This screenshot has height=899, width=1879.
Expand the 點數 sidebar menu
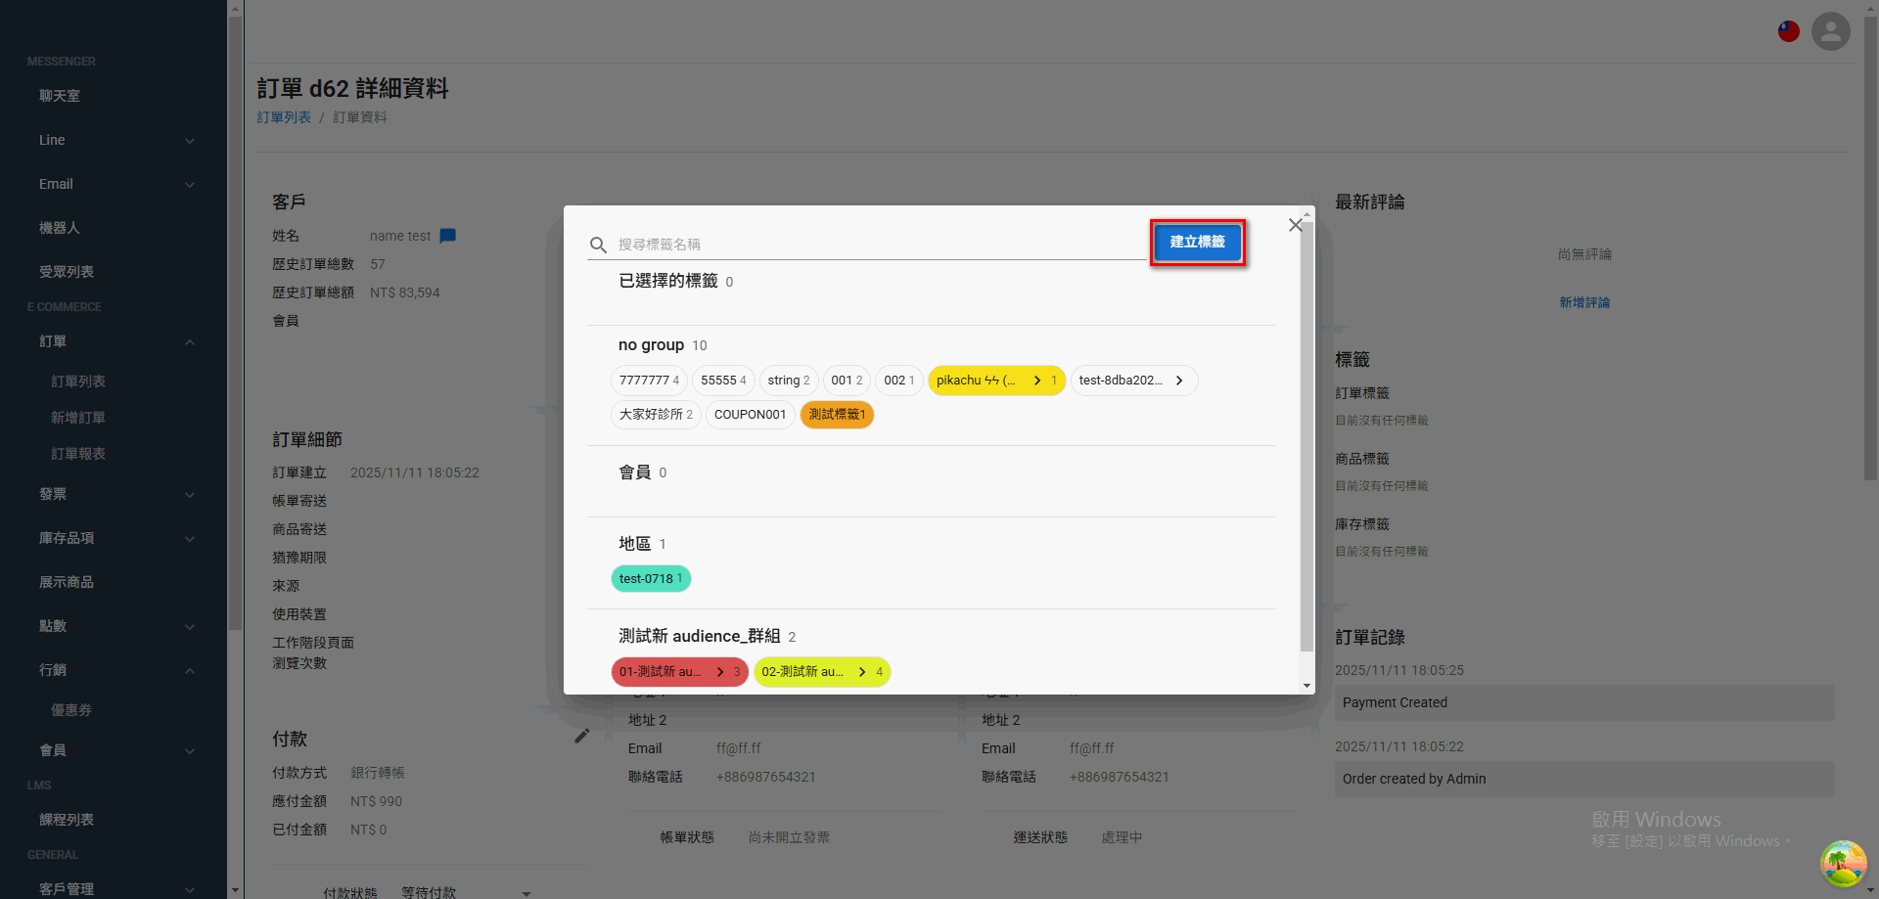tap(190, 627)
